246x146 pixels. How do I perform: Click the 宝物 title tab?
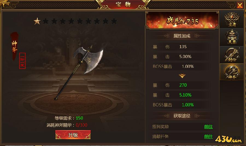point(123,5)
